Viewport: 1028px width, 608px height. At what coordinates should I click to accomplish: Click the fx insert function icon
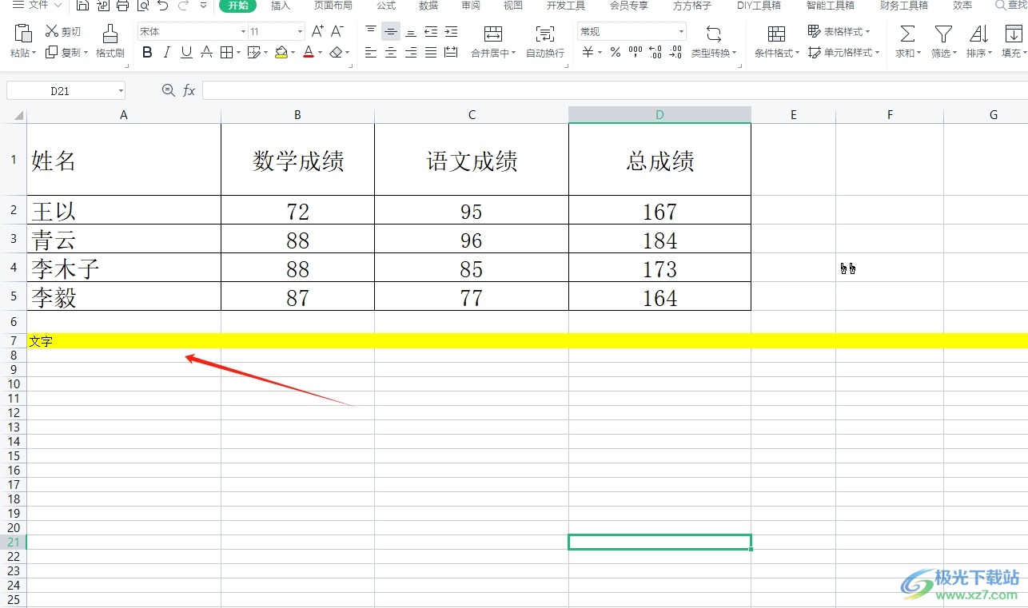(x=189, y=91)
